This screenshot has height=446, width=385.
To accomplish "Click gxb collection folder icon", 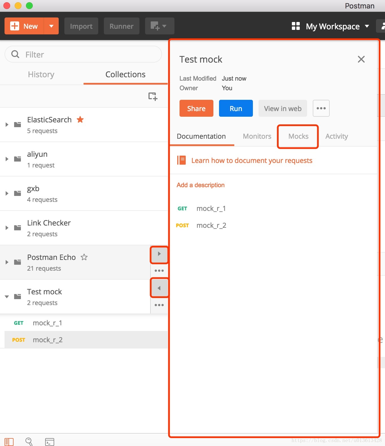I will tap(17, 193).
